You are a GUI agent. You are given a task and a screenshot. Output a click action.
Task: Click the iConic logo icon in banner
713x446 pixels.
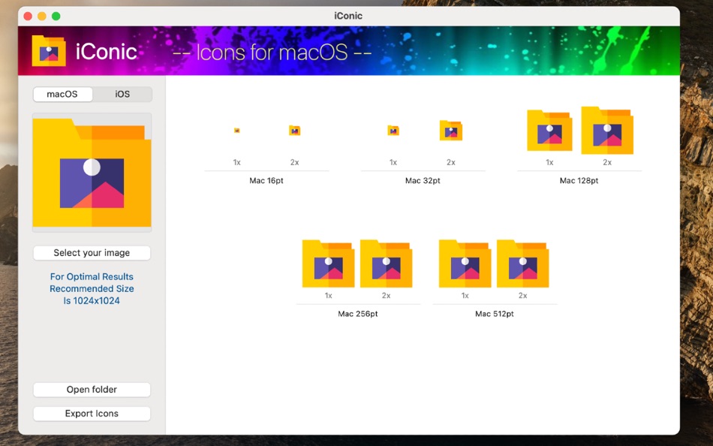49,51
